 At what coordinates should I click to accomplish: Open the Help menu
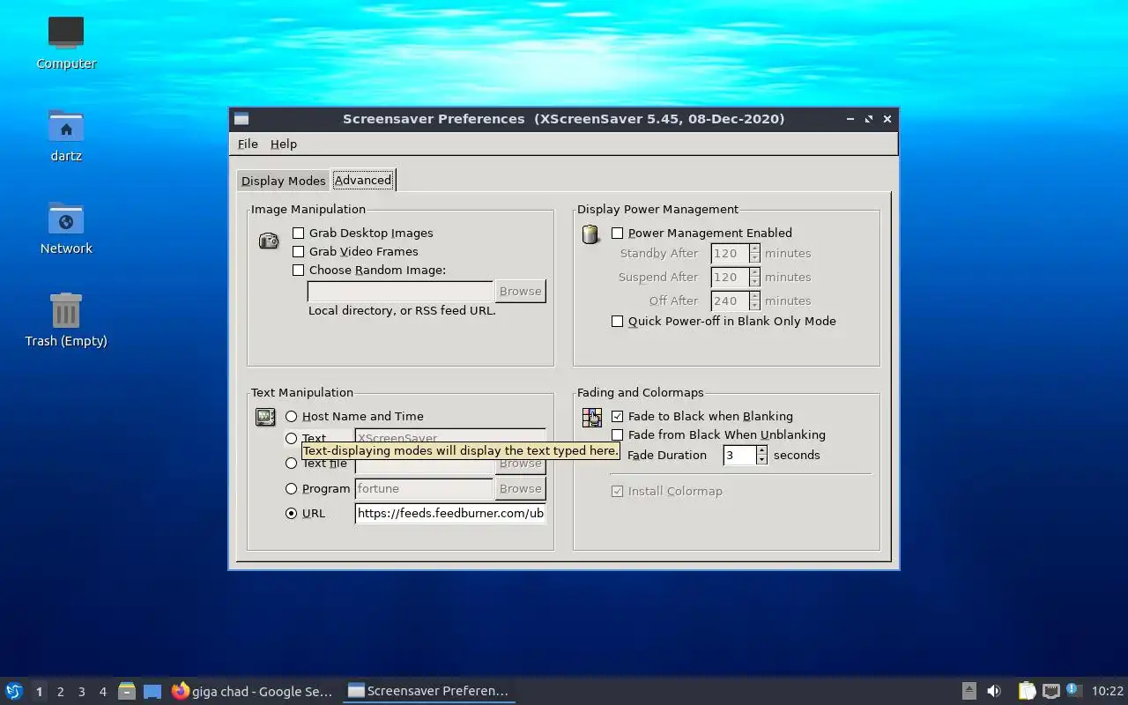point(283,144)
